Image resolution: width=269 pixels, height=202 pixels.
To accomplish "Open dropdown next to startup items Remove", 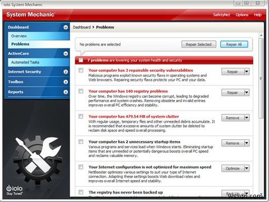I will click(x=247, y=143).
